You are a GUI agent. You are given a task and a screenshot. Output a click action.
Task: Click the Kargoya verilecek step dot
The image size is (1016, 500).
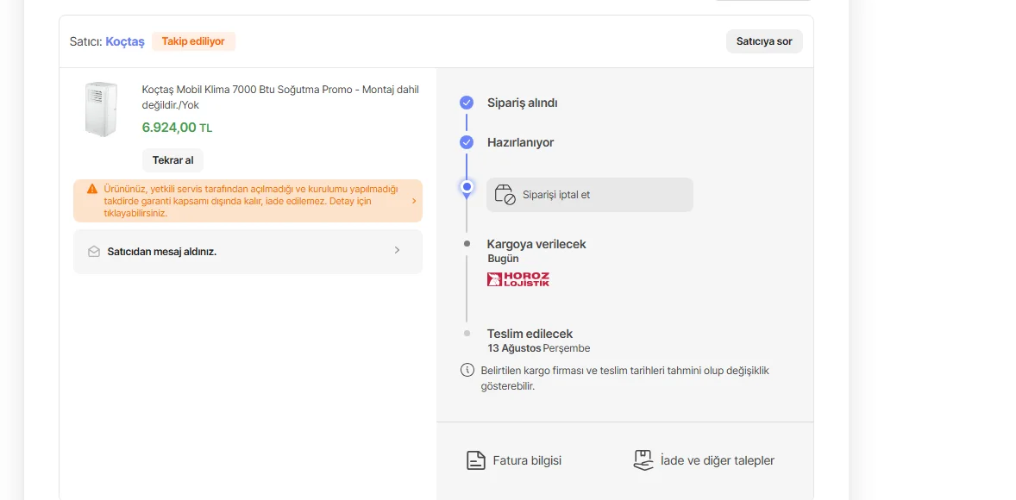coord(467,244)
